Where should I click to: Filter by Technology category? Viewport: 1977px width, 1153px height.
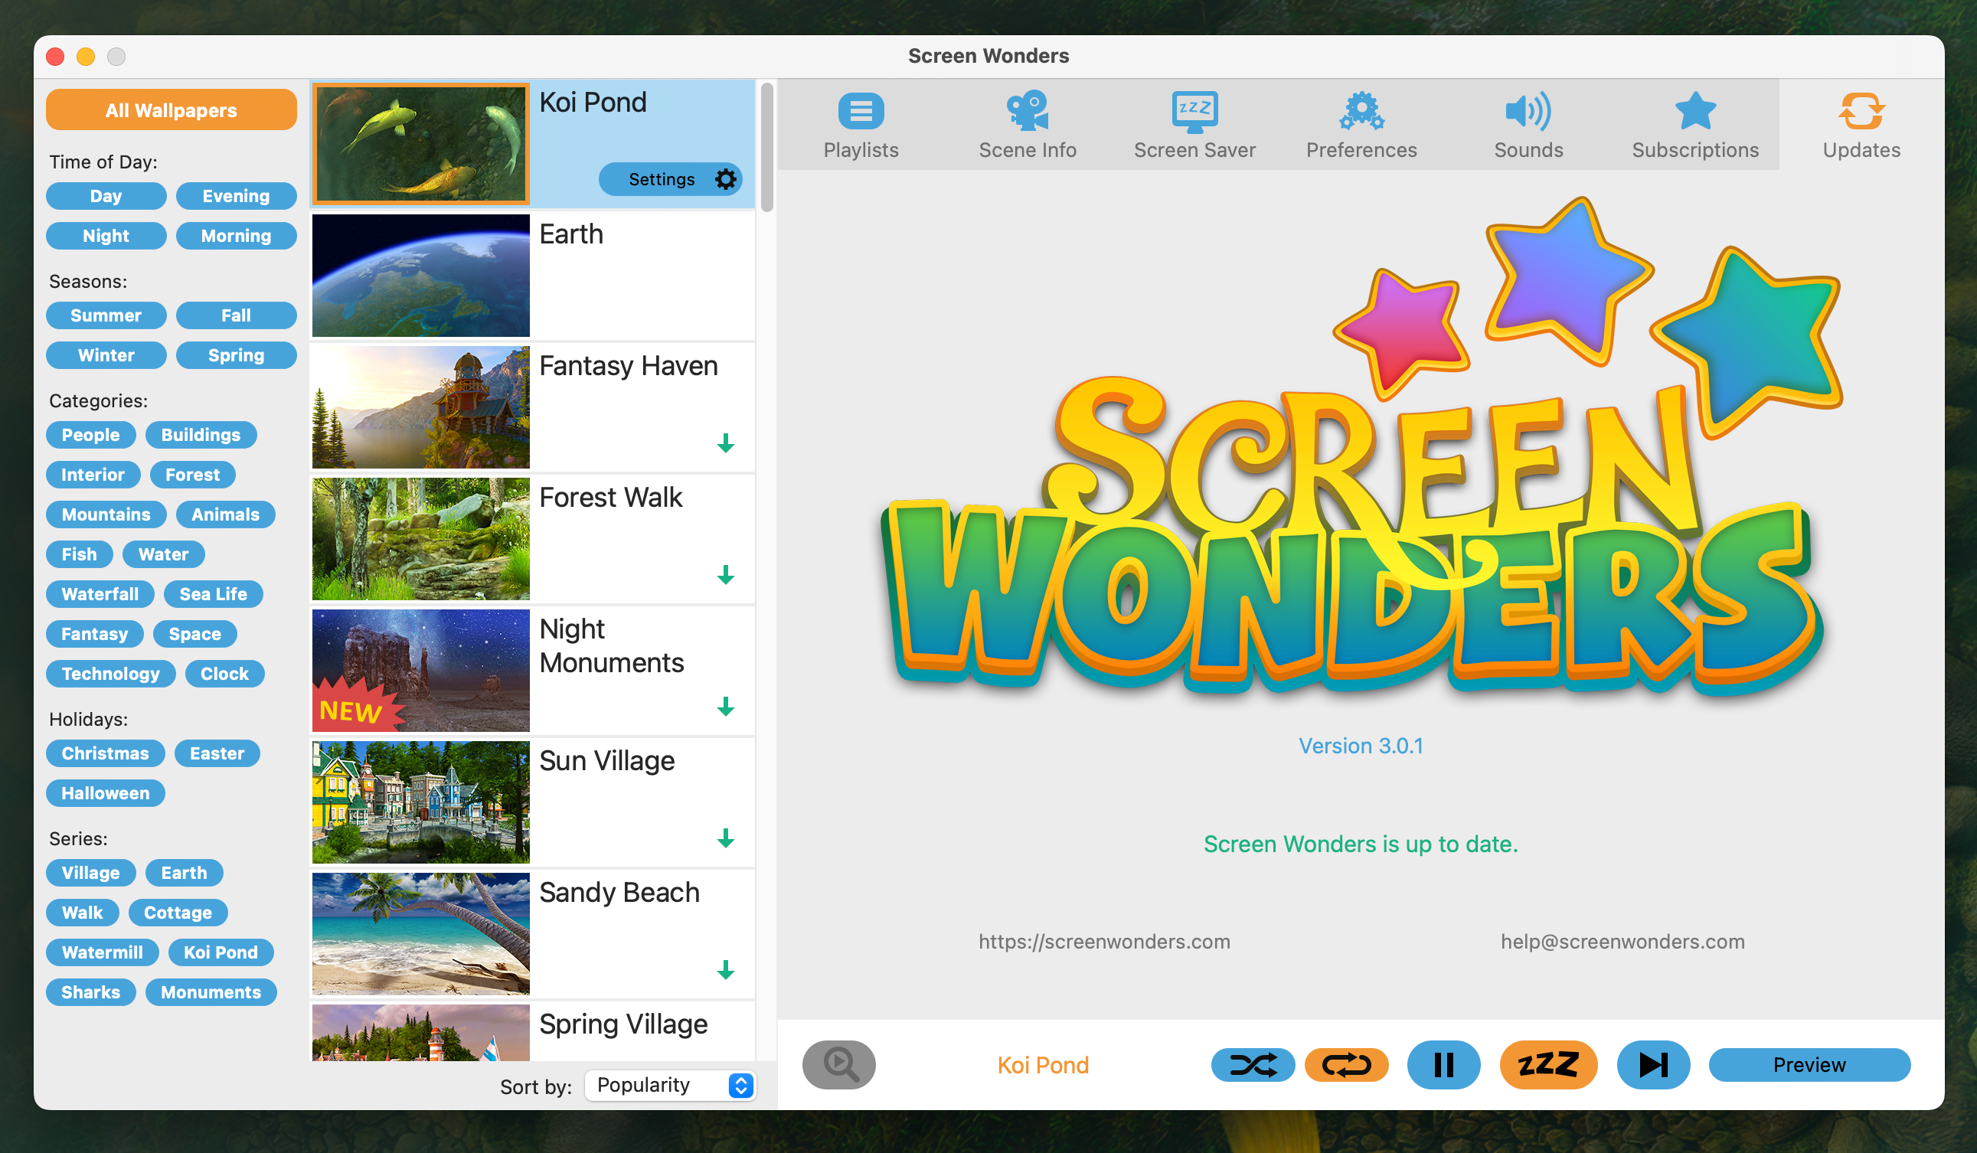110,674
